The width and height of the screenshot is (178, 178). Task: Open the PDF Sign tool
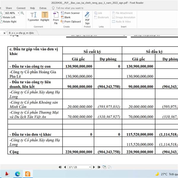click(x=87, y=18)
